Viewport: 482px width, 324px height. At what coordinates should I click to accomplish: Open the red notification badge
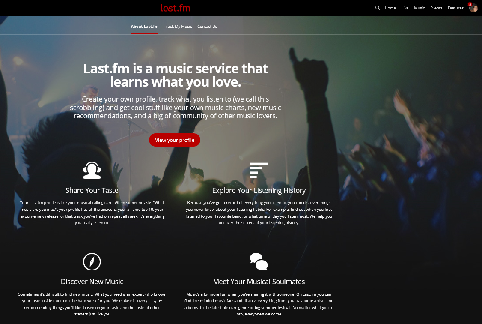(x=470, y=4)
